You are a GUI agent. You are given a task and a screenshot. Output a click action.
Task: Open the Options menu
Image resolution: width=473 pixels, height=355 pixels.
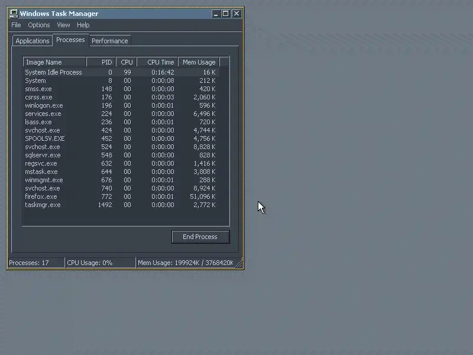(39, 25)
